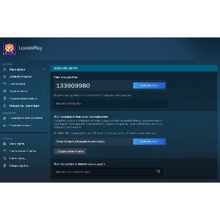Copy the quick invite link with blue button
This screenshot has width=220, height=220.
tap(149, 141)
